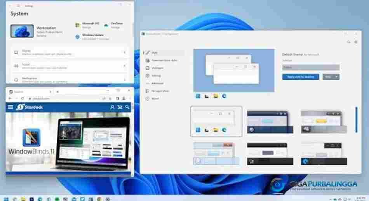The image size is (369, 201).
Task: Open the Stardock site hamburger menu
Action: click(x=10, y=107)
